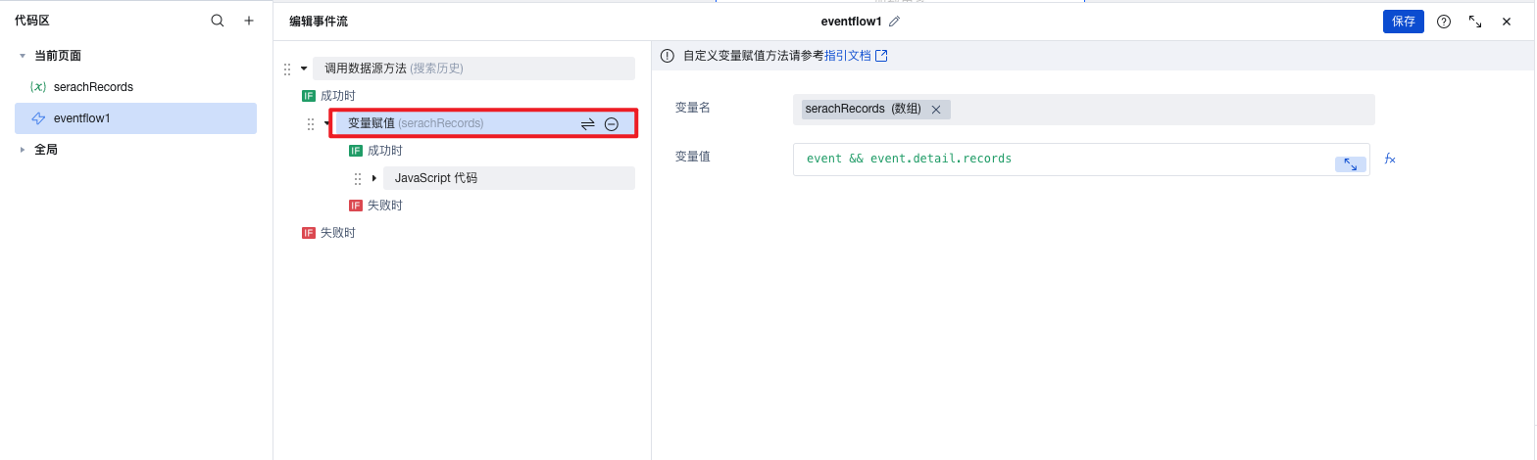
Task: Collapse the 当前页面 tree section
Action: pos(23,56)
